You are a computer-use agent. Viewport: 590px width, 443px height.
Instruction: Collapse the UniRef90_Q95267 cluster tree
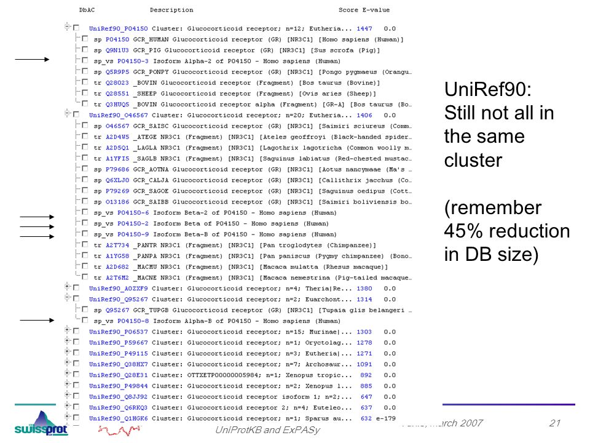(68, 298)
